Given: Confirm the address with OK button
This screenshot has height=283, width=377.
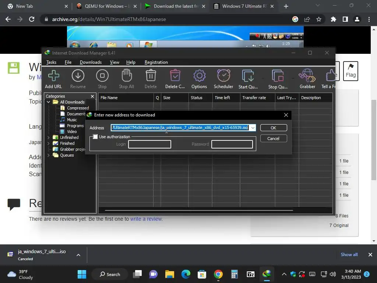Looking at the screenshot, I should click(274, 128).
